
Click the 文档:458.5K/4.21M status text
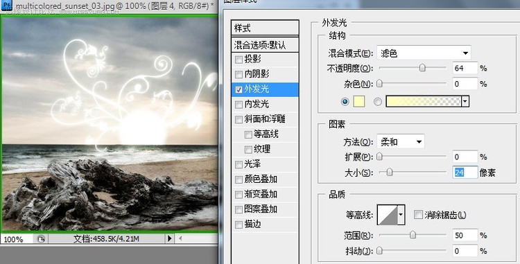(106, 239)
